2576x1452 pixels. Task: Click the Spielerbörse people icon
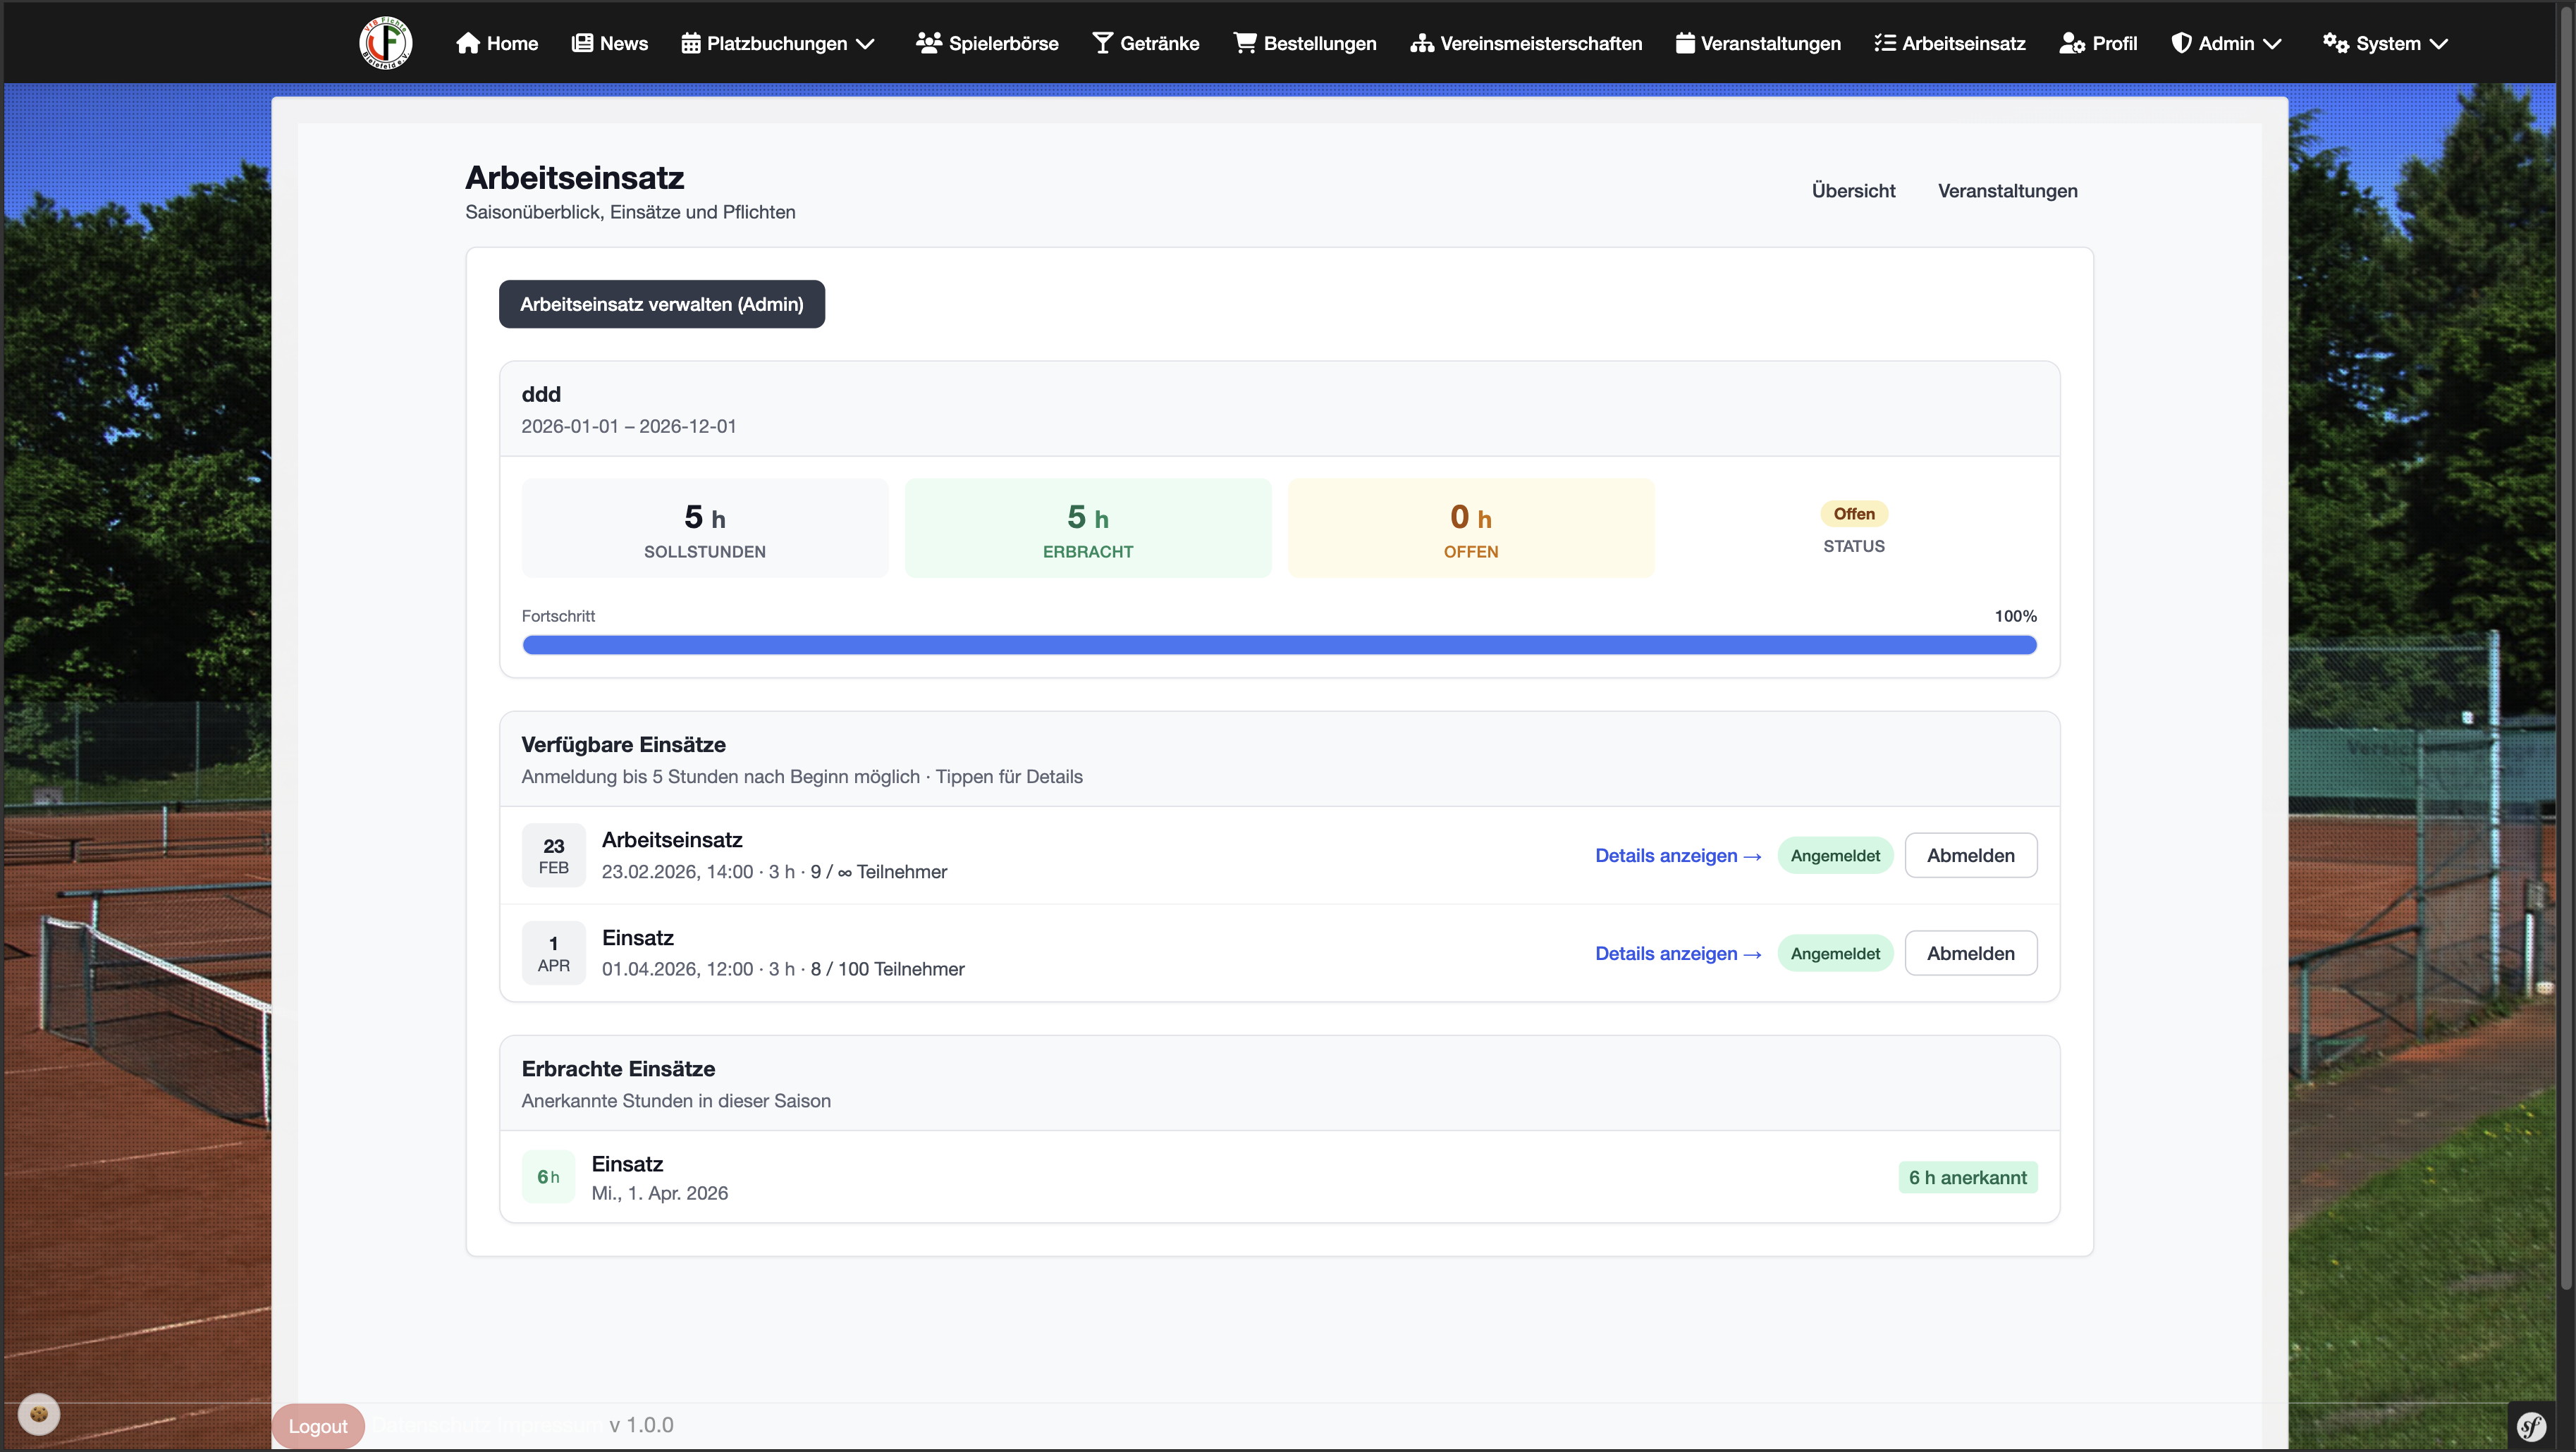point(928,43)
